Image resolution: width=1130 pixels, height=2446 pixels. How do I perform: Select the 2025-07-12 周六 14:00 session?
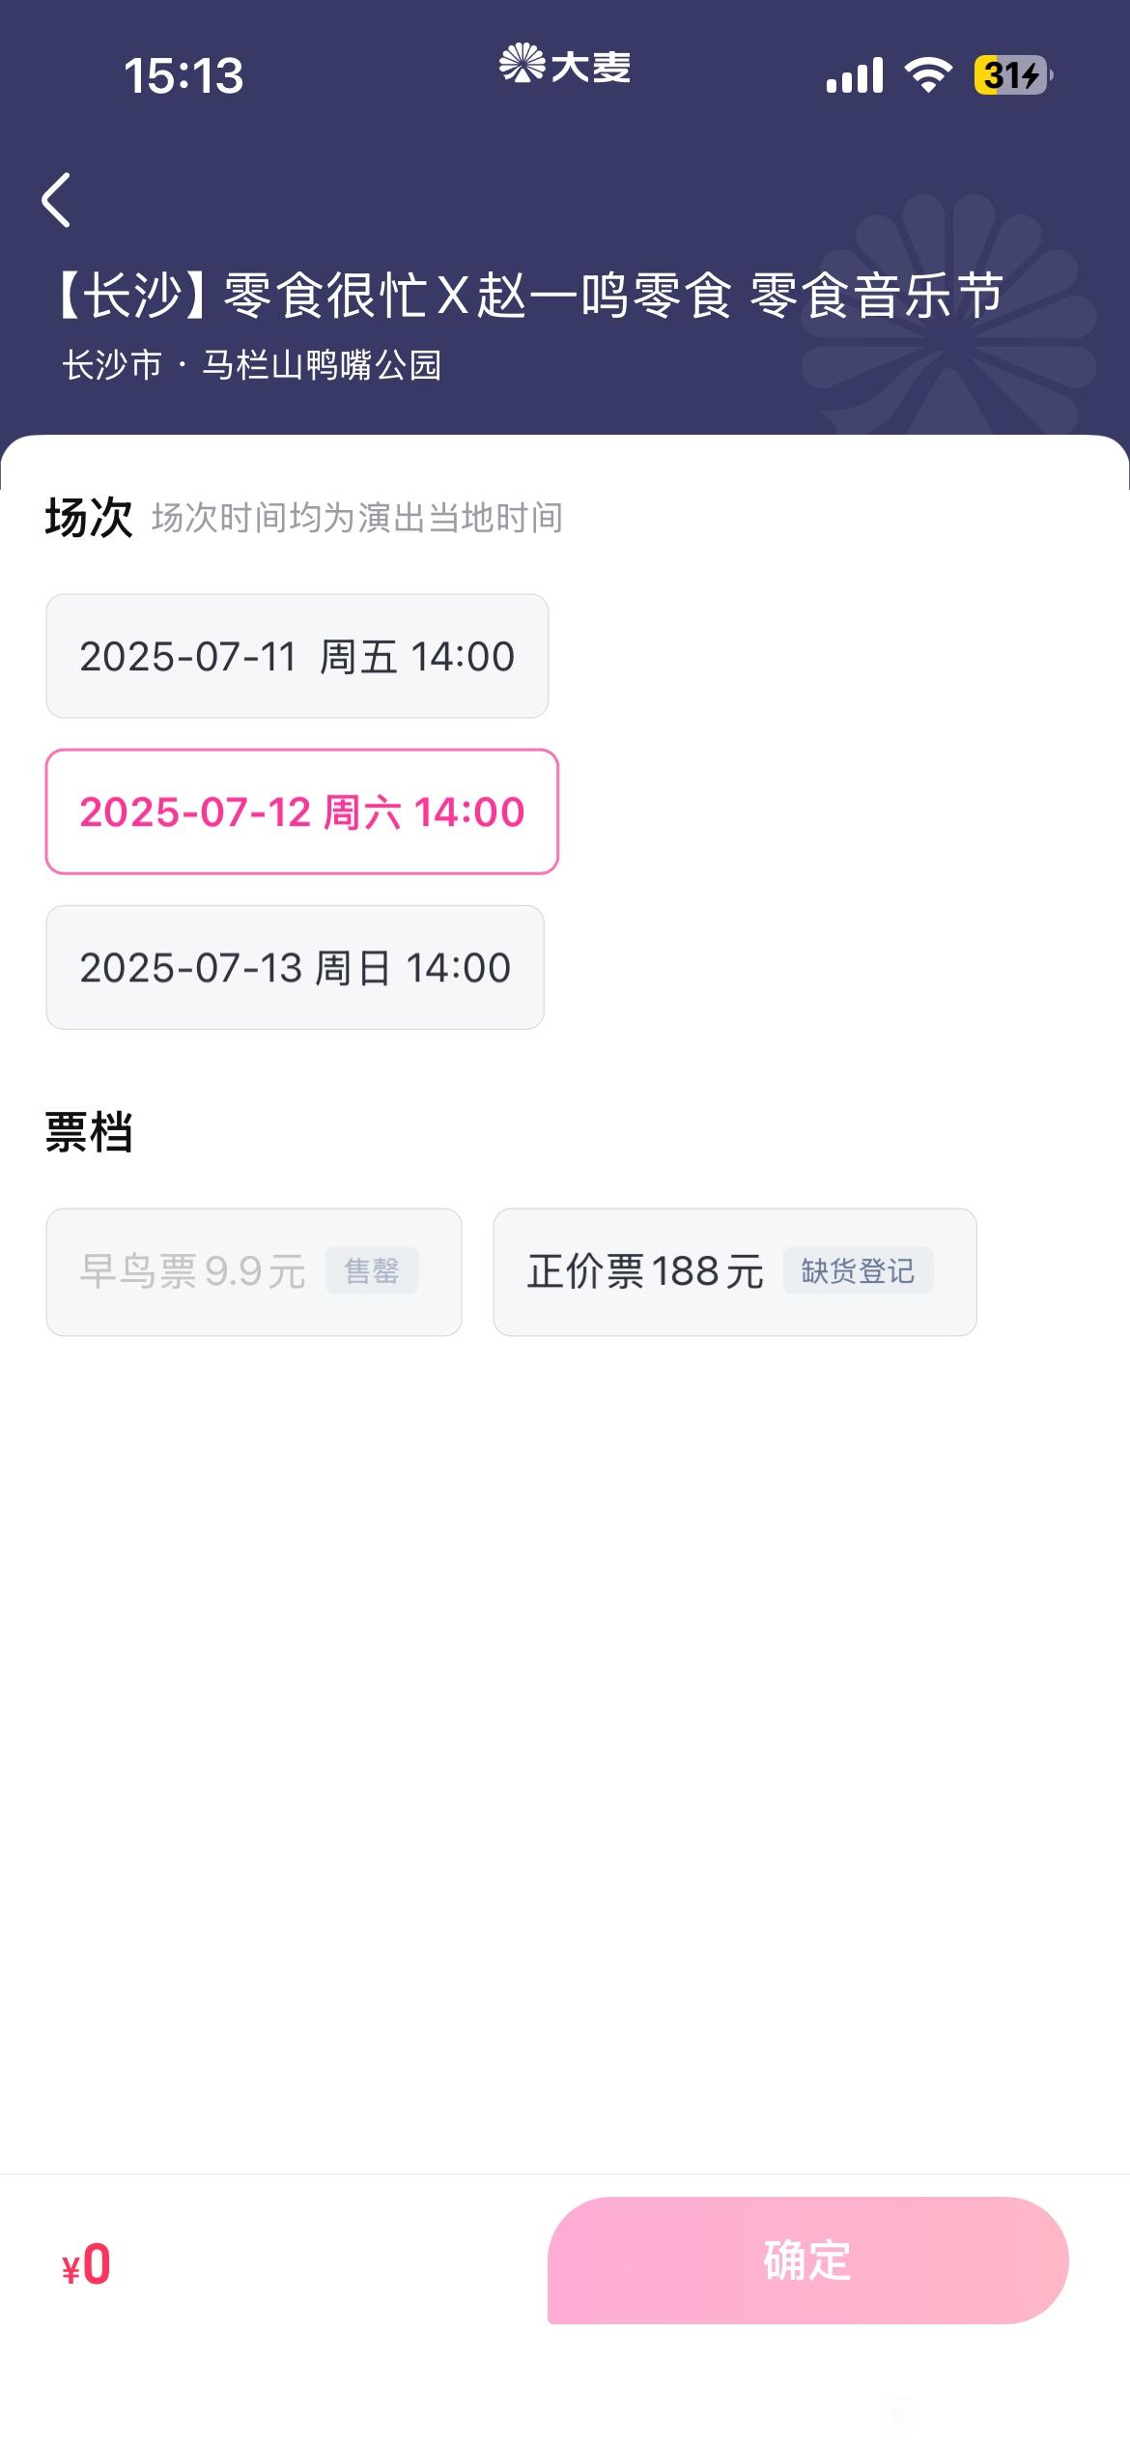[302, 811]
